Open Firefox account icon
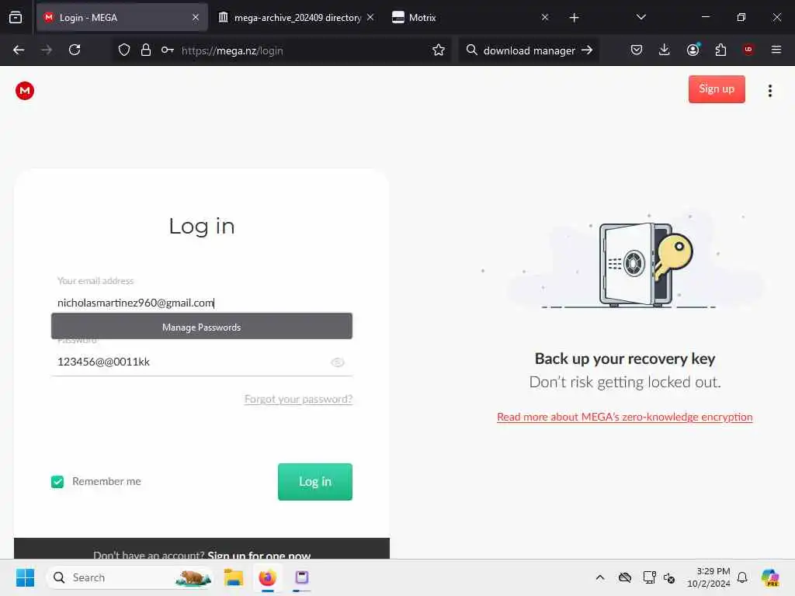Image resolution: width=795 pixels, height=596 pixels. (x=693, y=50)
